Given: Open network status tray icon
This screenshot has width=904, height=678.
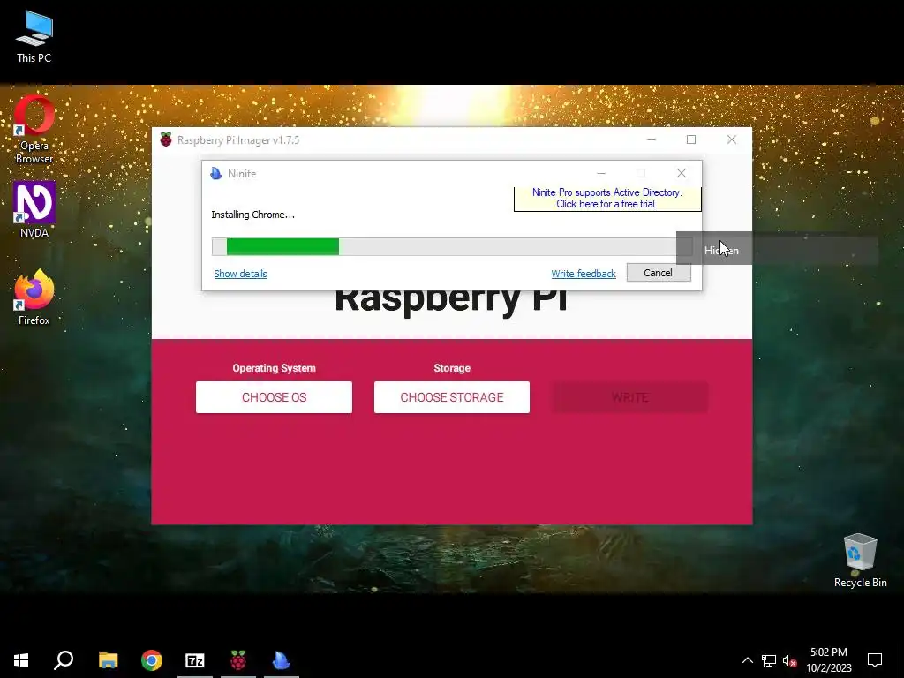Looking at the screenshot, I should click(769, 660).
